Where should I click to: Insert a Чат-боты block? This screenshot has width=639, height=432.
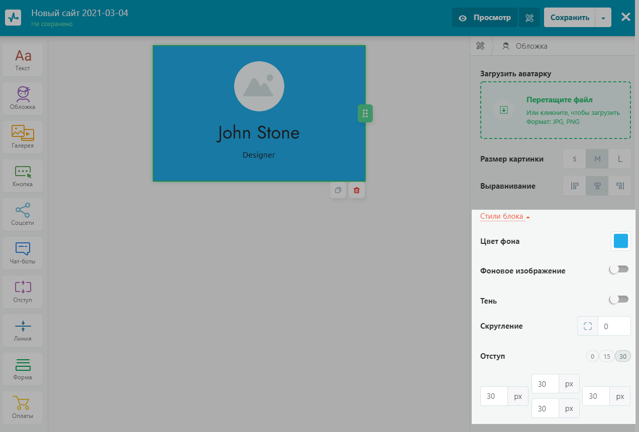pyautogui.click(x=23, y=253)
